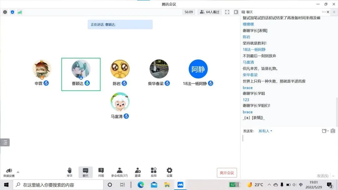
Task: Click the 64人看过 viewers button
Action: tap(210, 12)
